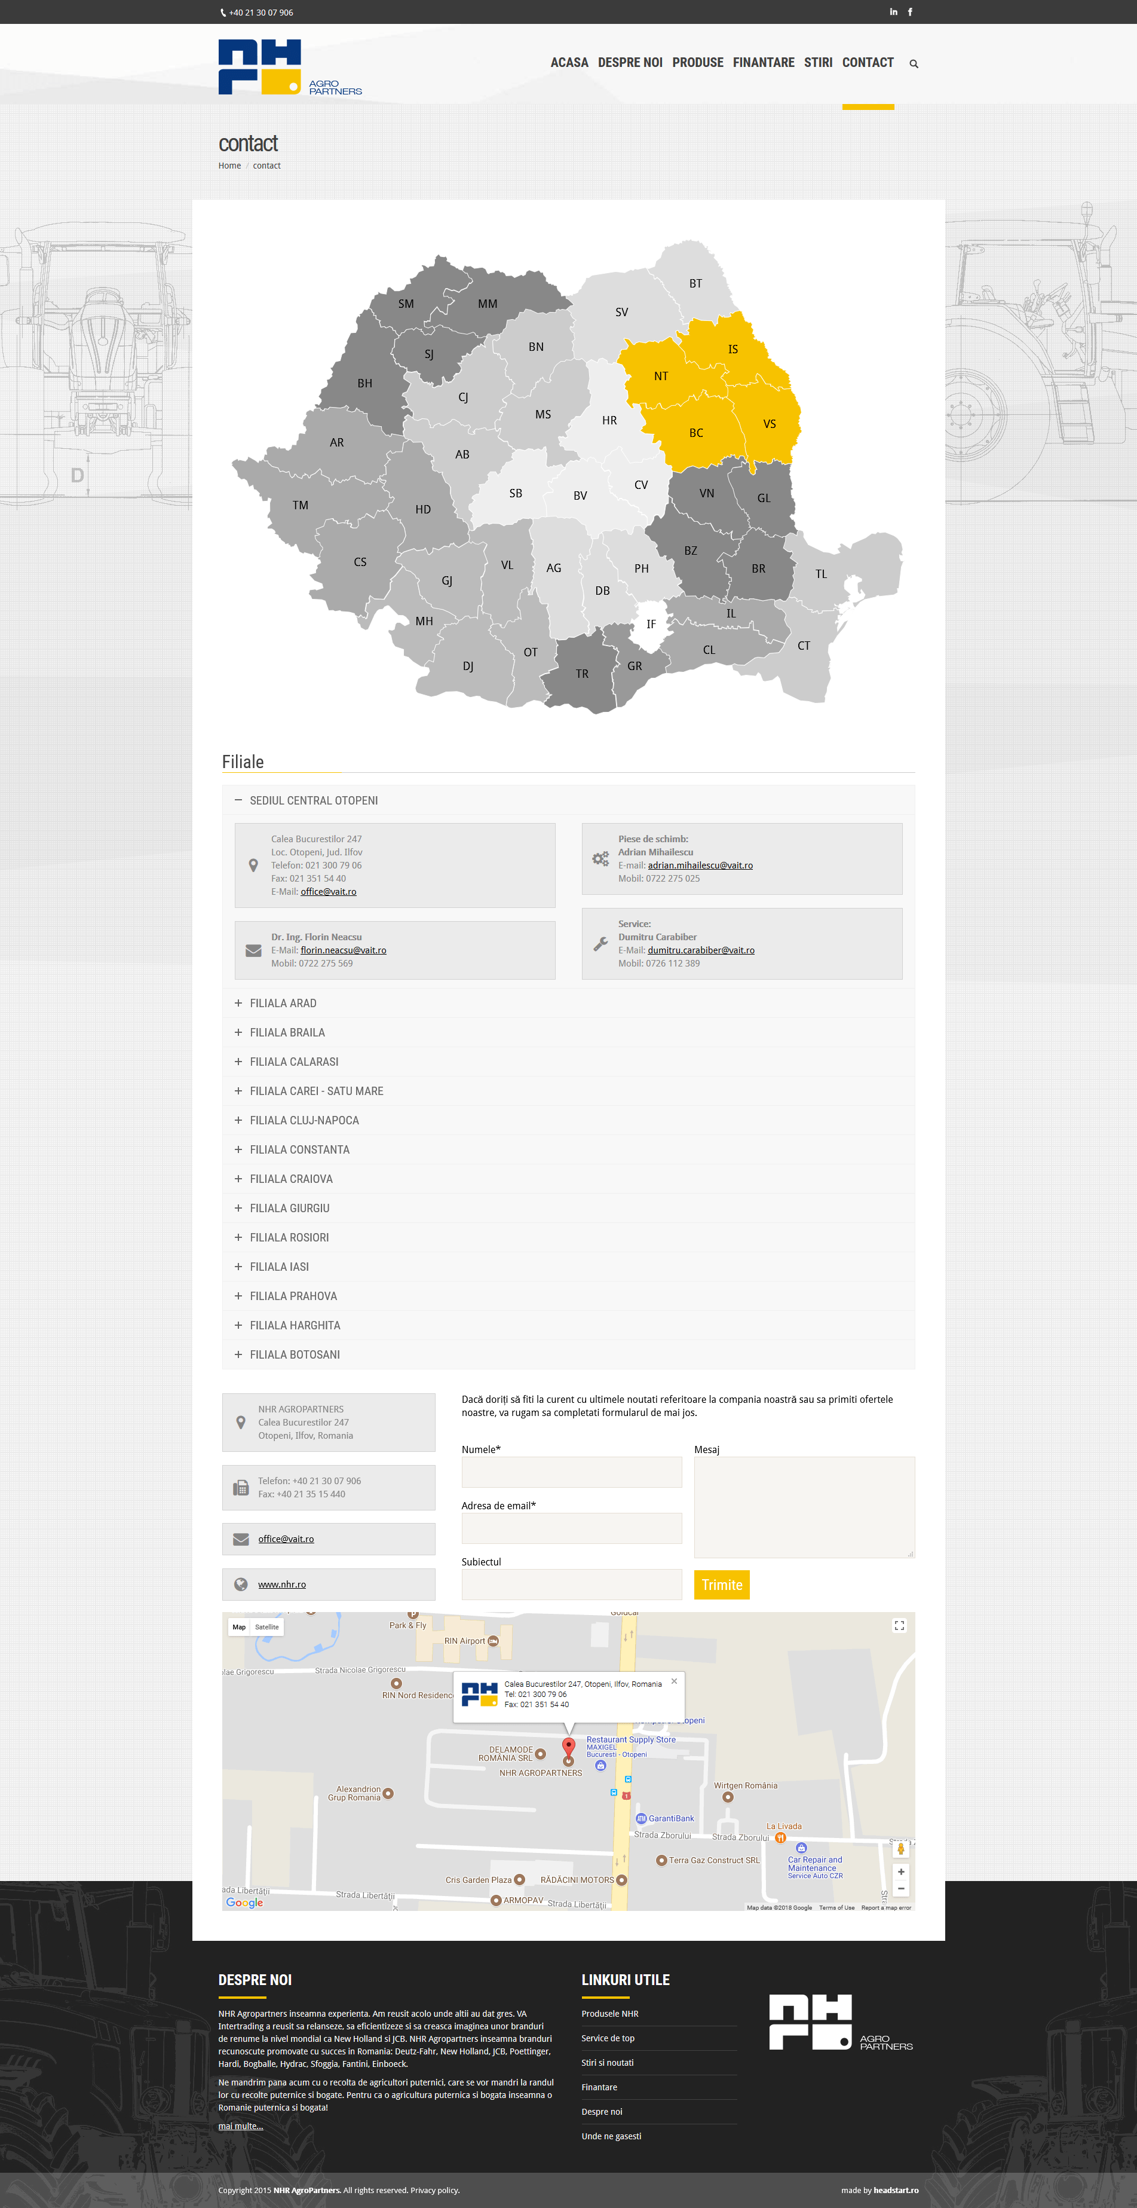Expand FILIALA CALARASI section
1137x2208 pixels.
[568, 1061]
